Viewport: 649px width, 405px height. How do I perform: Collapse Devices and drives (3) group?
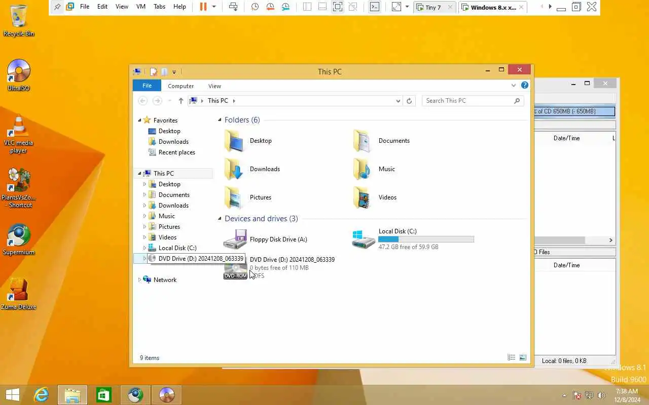220,219
